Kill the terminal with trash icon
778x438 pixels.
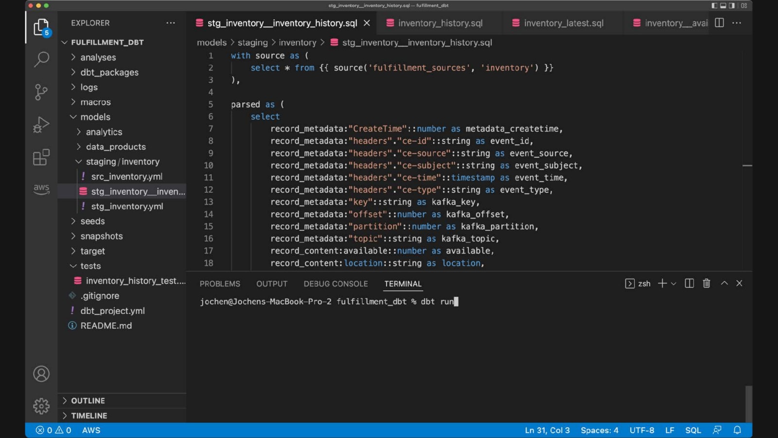(707, 283)
